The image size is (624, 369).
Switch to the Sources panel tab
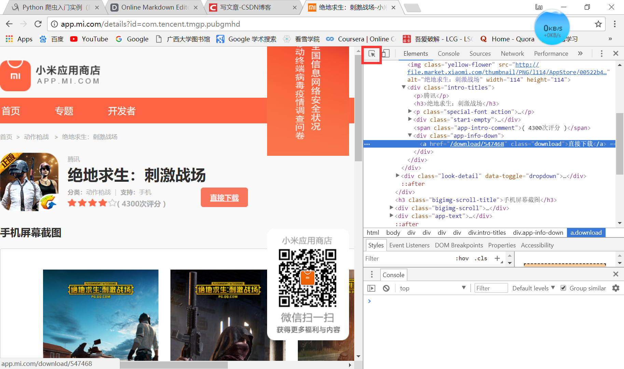tap(480, 54)
